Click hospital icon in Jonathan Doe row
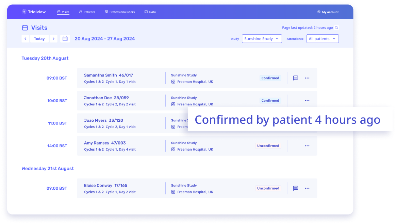396x224 pixels. click(173, 104)
